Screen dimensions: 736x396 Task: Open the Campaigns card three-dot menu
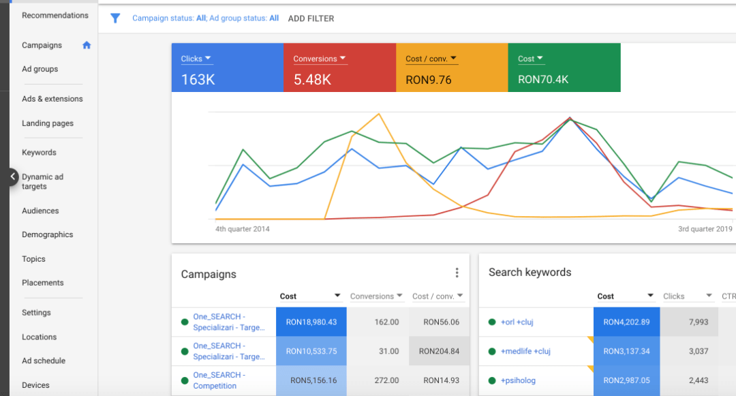tap(457, 273)
